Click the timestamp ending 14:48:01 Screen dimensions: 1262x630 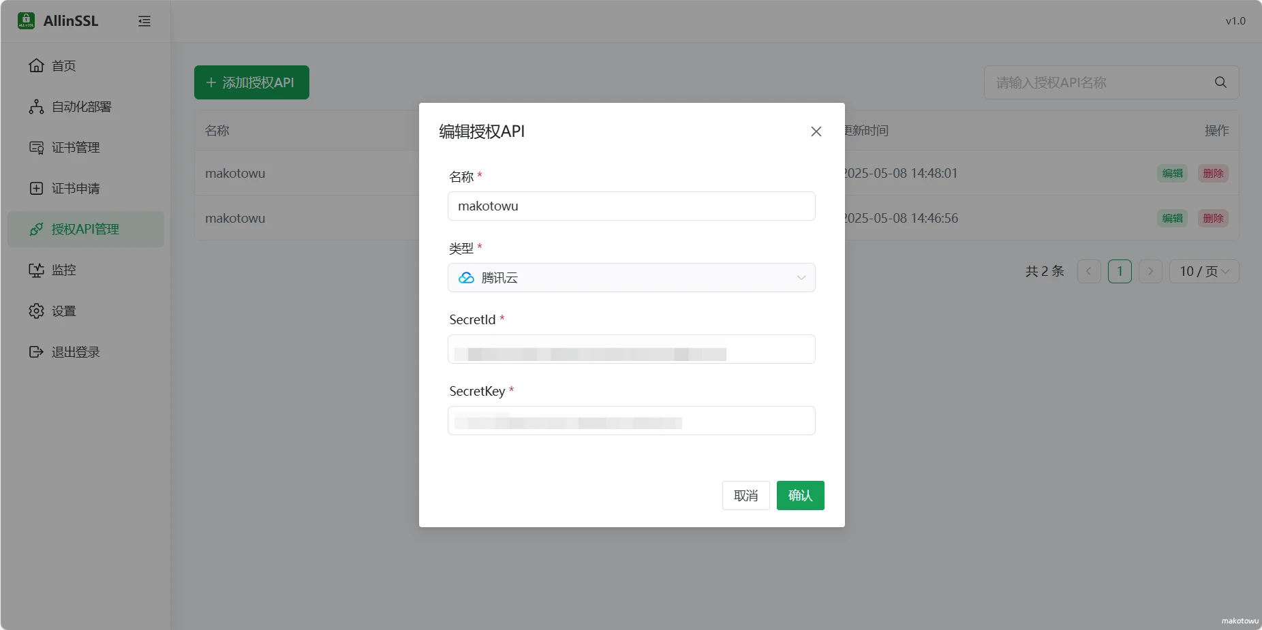point(901,173)
